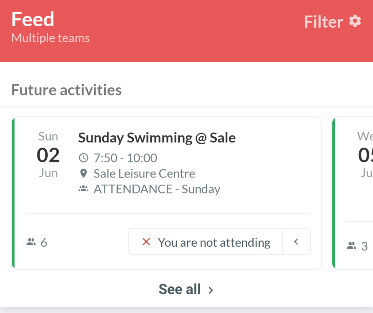Open See all future activities
This screenshot has width=373, height=313.
click(180, 289)
